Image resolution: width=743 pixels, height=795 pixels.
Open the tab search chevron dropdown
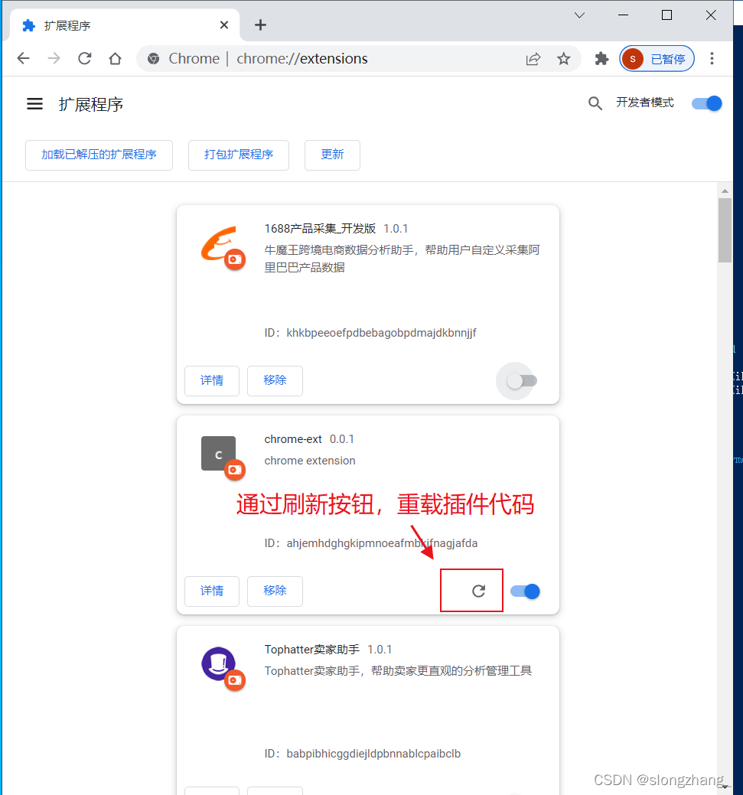tap(579, 15)
